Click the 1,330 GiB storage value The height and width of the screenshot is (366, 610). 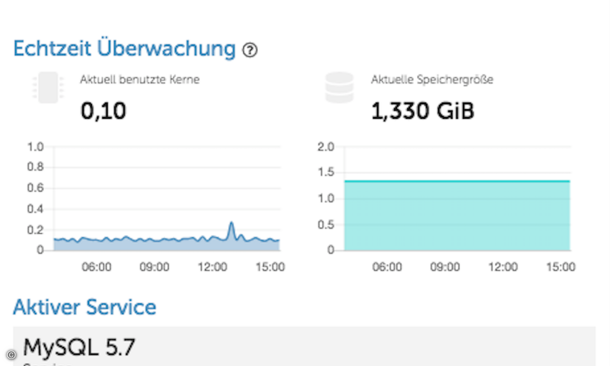[423, 111]
